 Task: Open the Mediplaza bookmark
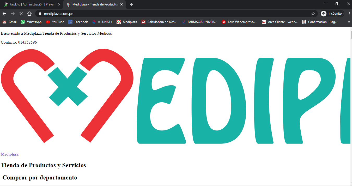tap(127, 22)
